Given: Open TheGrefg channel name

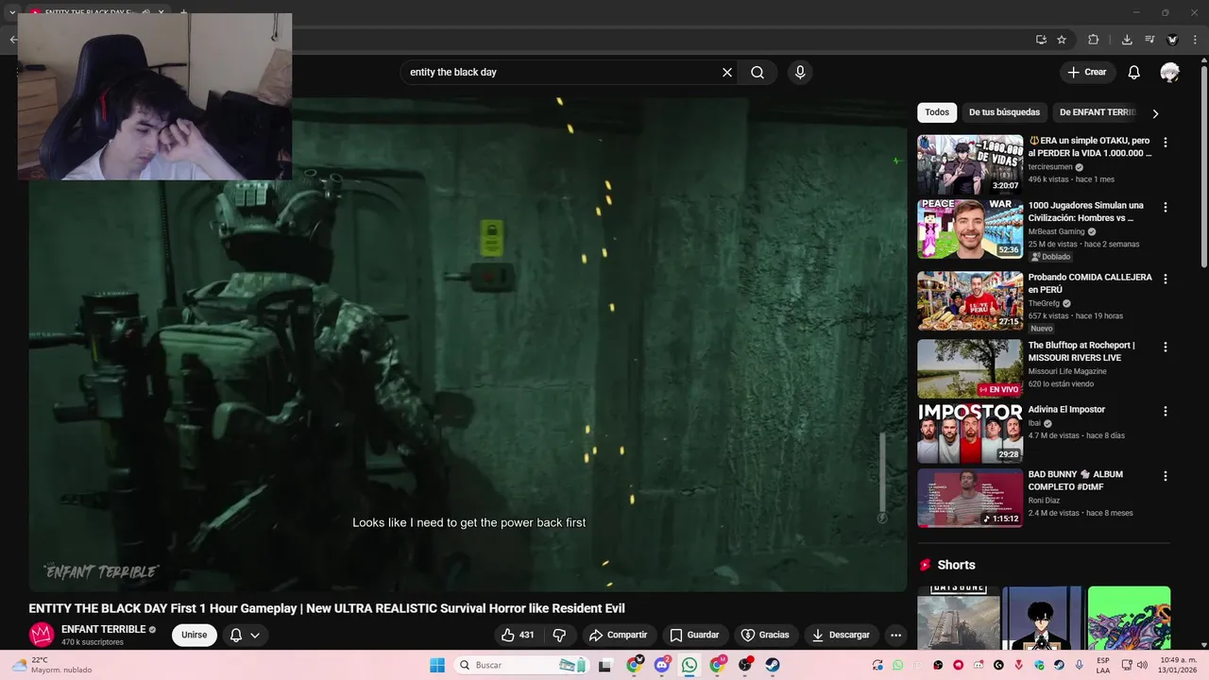Looking at the screenshot, I should pos(1044,303).
